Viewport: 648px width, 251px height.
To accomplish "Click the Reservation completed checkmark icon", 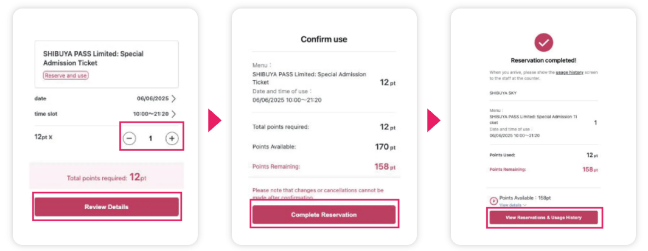I will 543,42.
